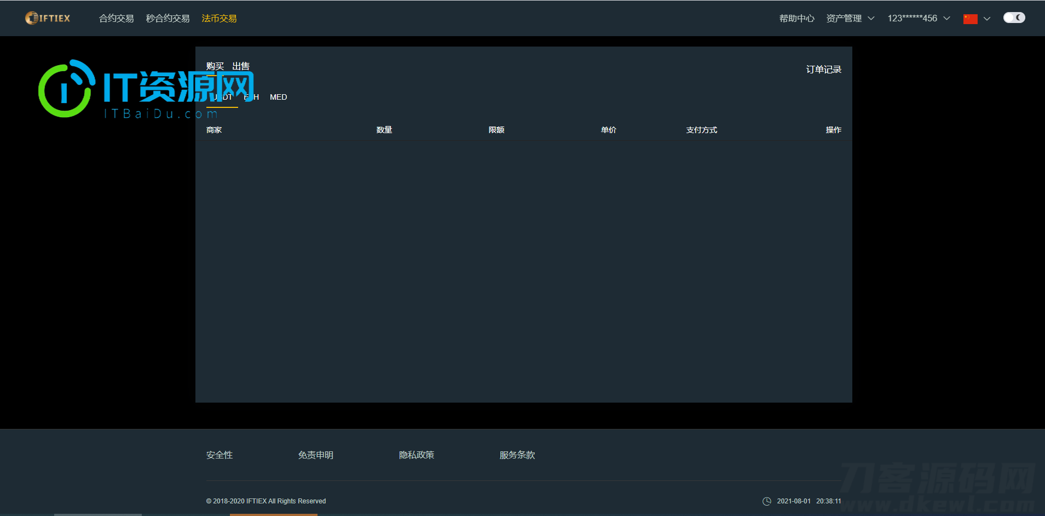
Task: Toggle the dark mode switch
Action: click(x=1014, y=18)
